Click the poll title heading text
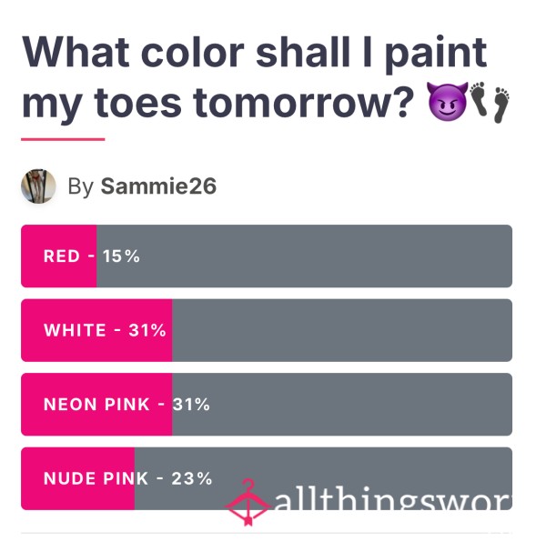Screen dimensions: 546x552 click(x=254, y=77)
